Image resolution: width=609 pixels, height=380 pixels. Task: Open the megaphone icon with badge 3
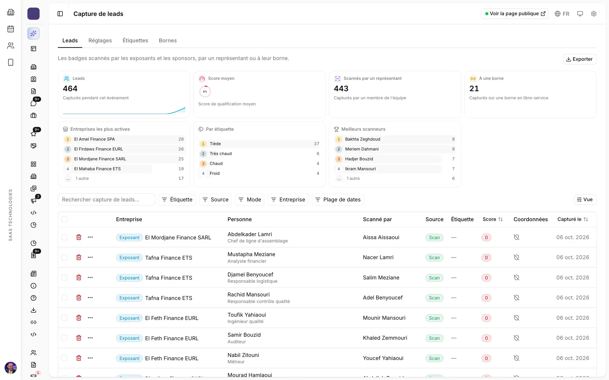tap(33, 201)
